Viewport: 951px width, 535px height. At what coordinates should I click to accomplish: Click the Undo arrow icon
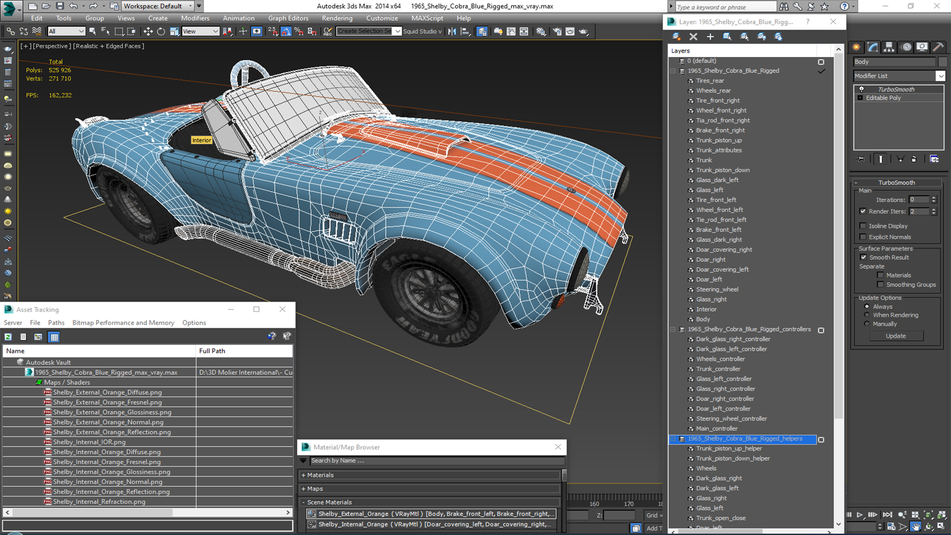pyautogui.click(x=73, y=6)
